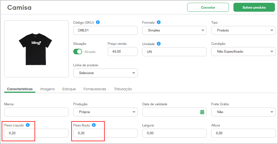This screenshot has height=144, width=278.
Task: Click the Cancelar button
Action: 208,8
